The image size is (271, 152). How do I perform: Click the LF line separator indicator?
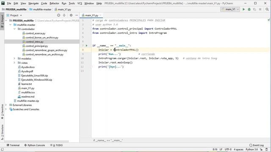coord(221,149)
